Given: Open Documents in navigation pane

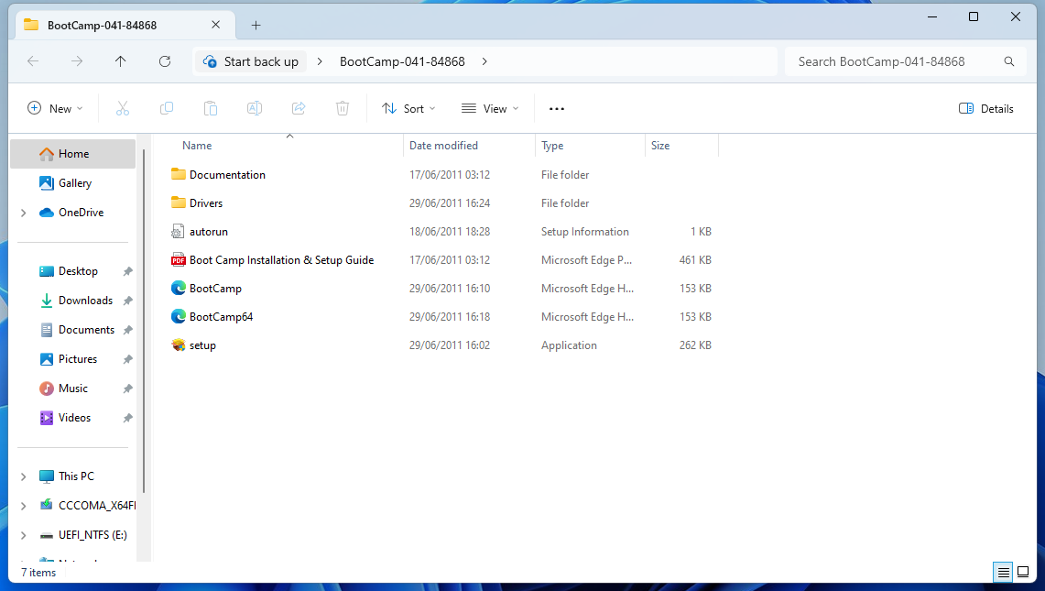Looking at the screenshot, I should [x=86, y=330].
